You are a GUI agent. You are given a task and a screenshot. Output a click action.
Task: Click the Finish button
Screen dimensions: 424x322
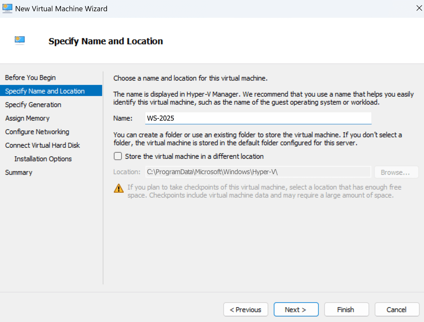[x=346, y=309]
